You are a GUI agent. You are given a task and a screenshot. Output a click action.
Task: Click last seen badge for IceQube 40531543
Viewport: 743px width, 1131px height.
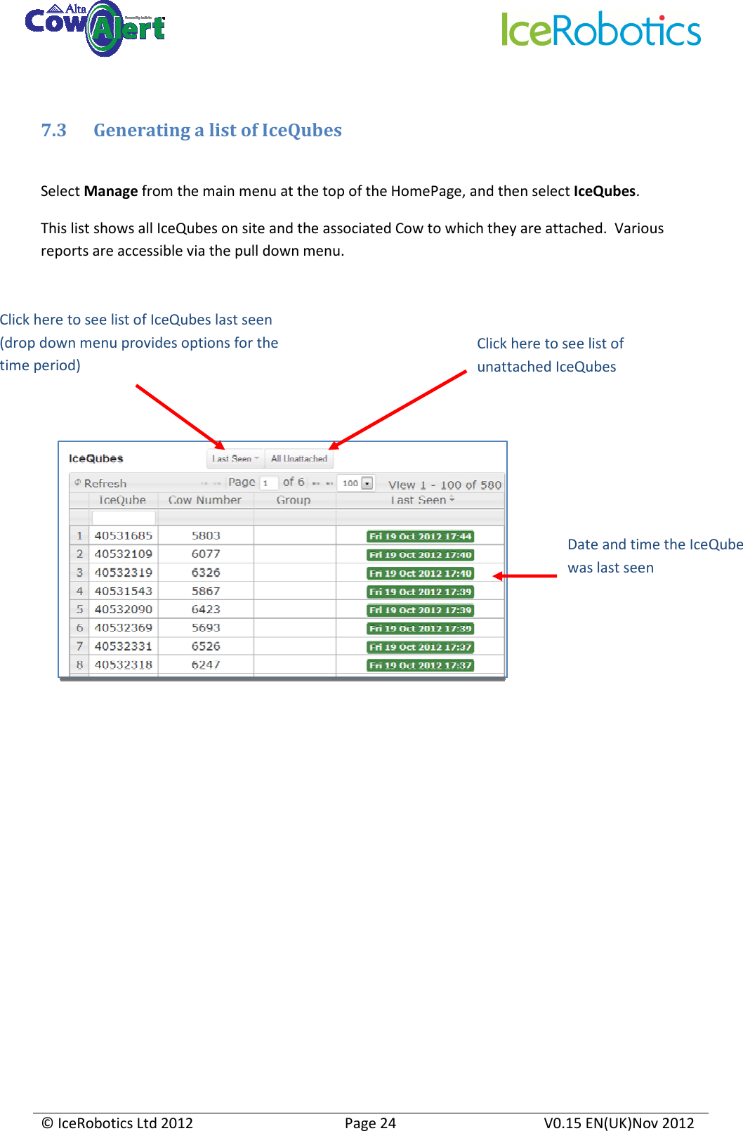421,592
